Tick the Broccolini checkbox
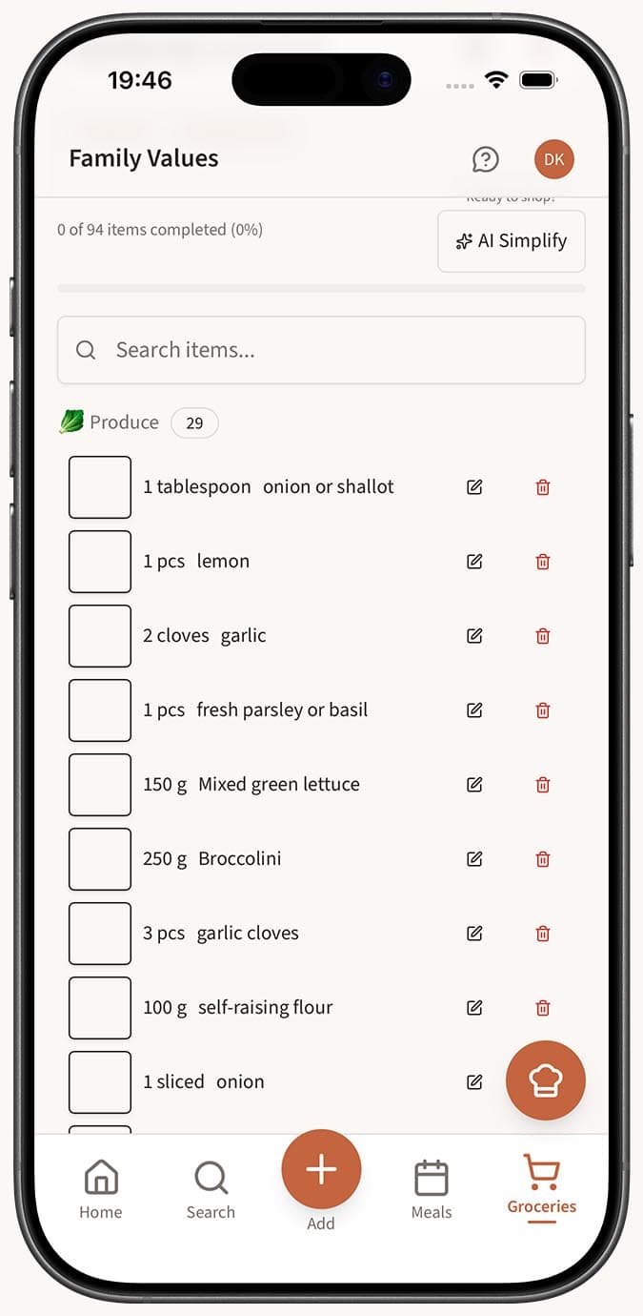 point(100,859)
